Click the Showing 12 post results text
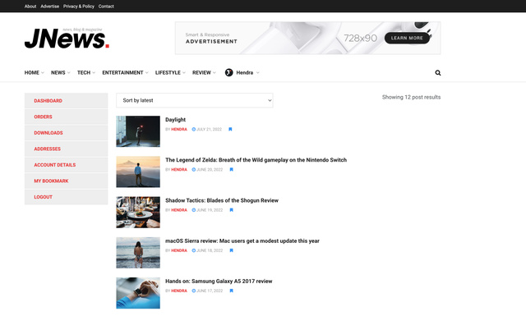This screenshot has height=316, width=526. point(411,97)
